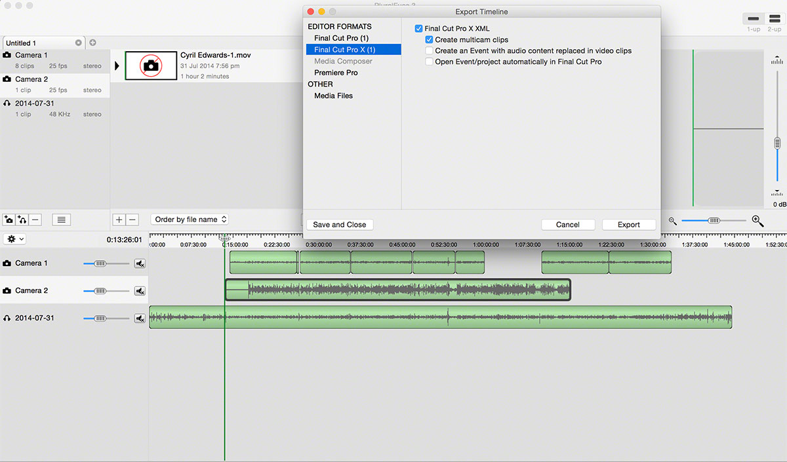
Task: Open the gear settings menu above track list
Action: point(14,239)
